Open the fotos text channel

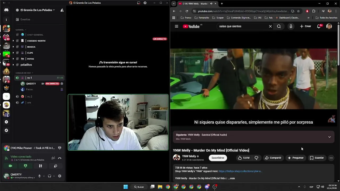[x=39, y=59]
